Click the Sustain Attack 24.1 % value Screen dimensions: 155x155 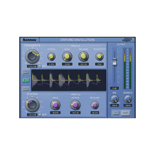75,113
